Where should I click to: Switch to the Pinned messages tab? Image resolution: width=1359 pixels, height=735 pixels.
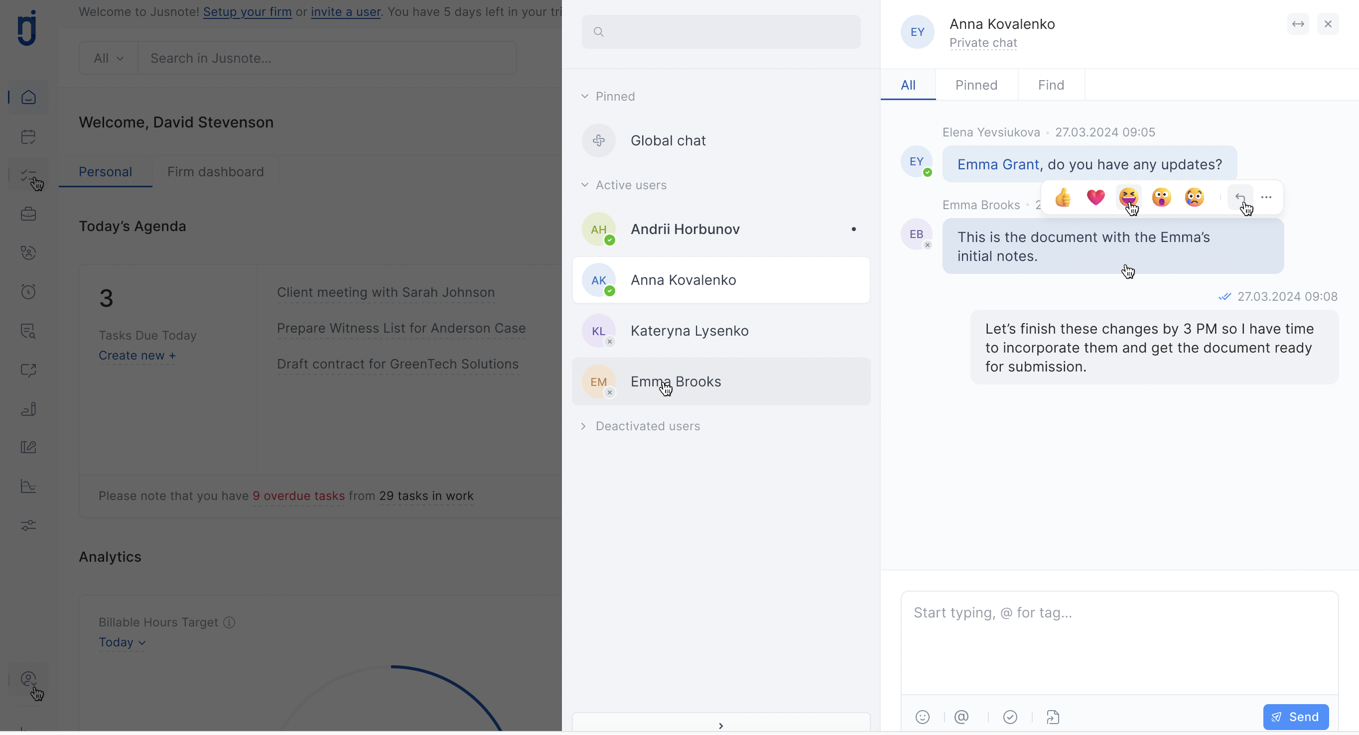[x=976, y=85]
